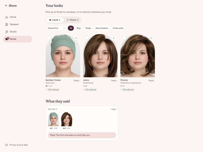Screen dimensions: 203x152
Task: Open the Saved sidebar item
Action: [x=17, y=39]
